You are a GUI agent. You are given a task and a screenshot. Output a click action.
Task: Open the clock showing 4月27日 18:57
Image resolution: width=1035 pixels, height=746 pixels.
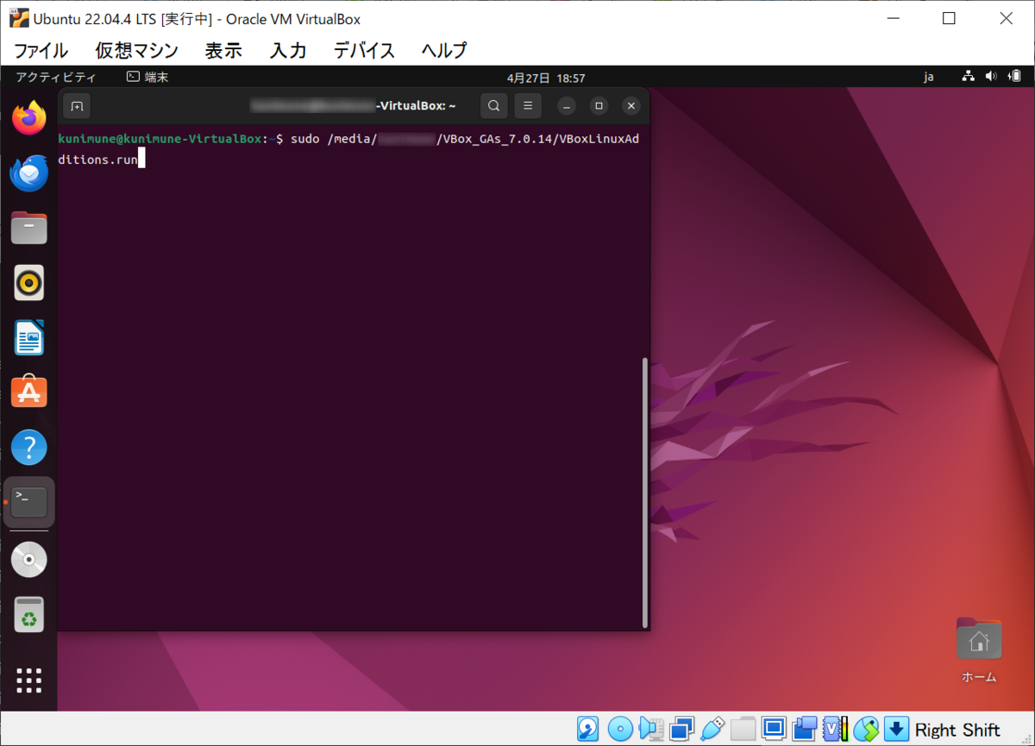(546, 78)
